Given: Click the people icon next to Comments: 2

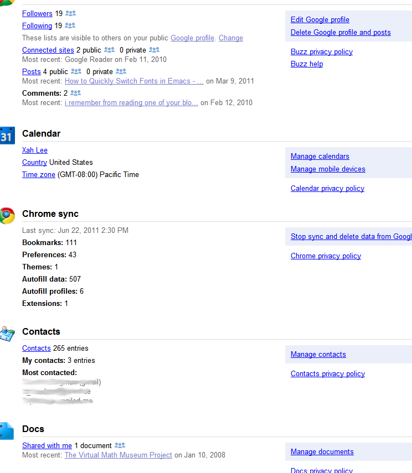Looking at the screenshot, I should [x=75, y=92].
